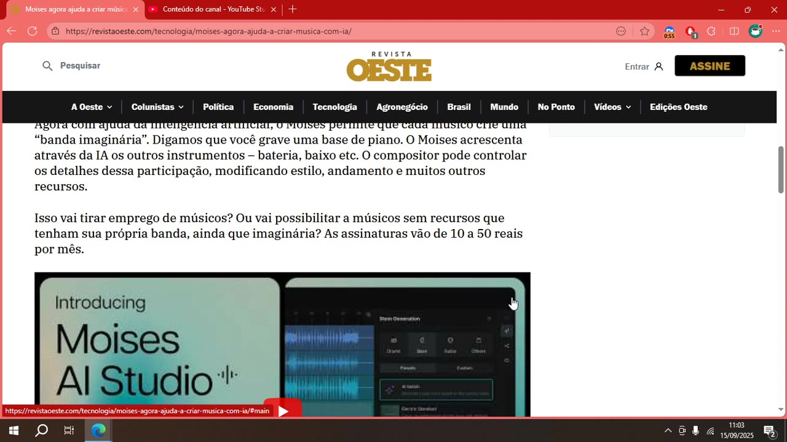Viewport: 787px width, 442px height.
Task: Open the Economia section
Action: tap(273, 107)
